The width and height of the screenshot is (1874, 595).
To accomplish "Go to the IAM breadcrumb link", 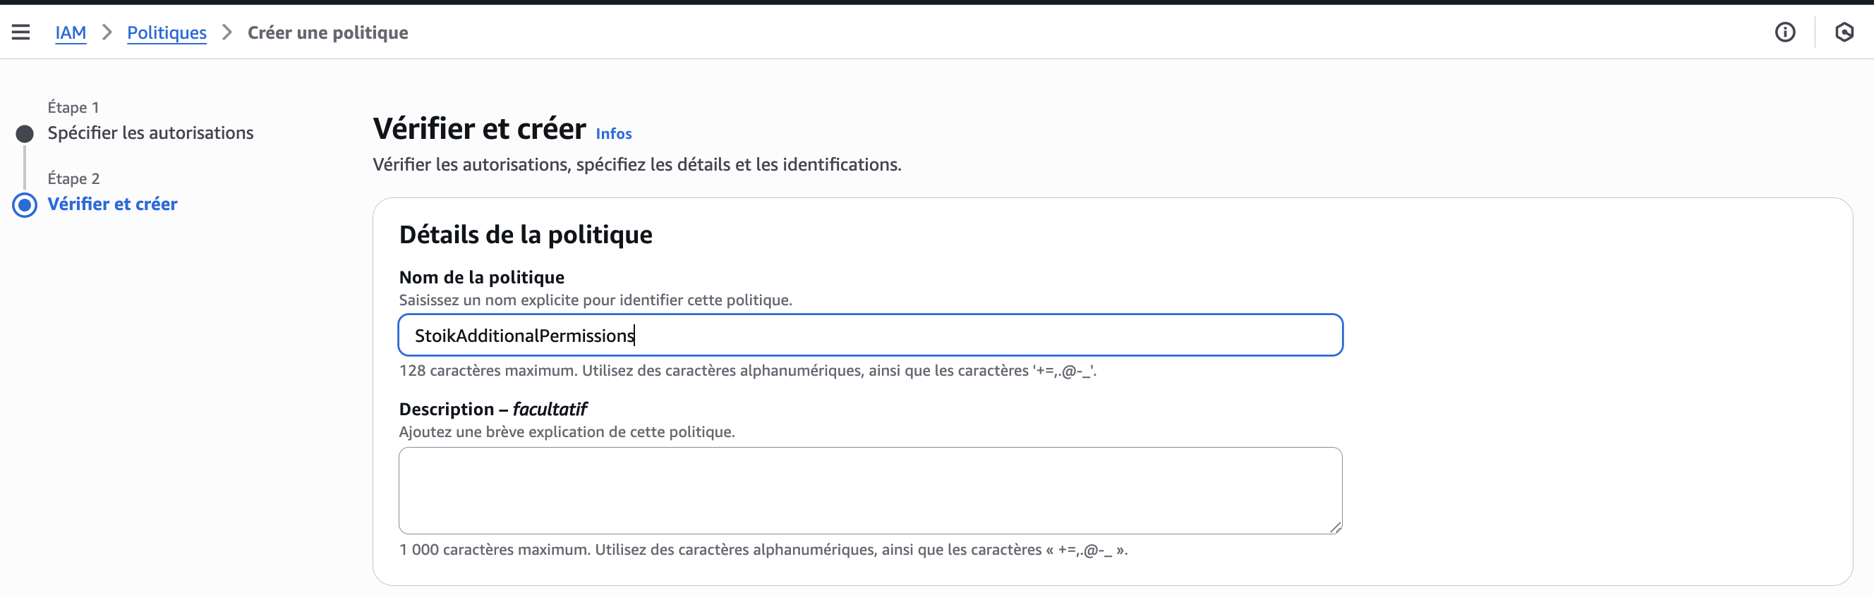I will (71, 32).
